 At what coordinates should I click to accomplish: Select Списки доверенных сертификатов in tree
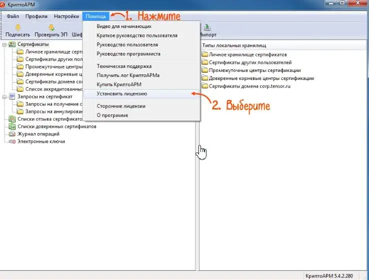pyautogui.click(x=56, y=126)
